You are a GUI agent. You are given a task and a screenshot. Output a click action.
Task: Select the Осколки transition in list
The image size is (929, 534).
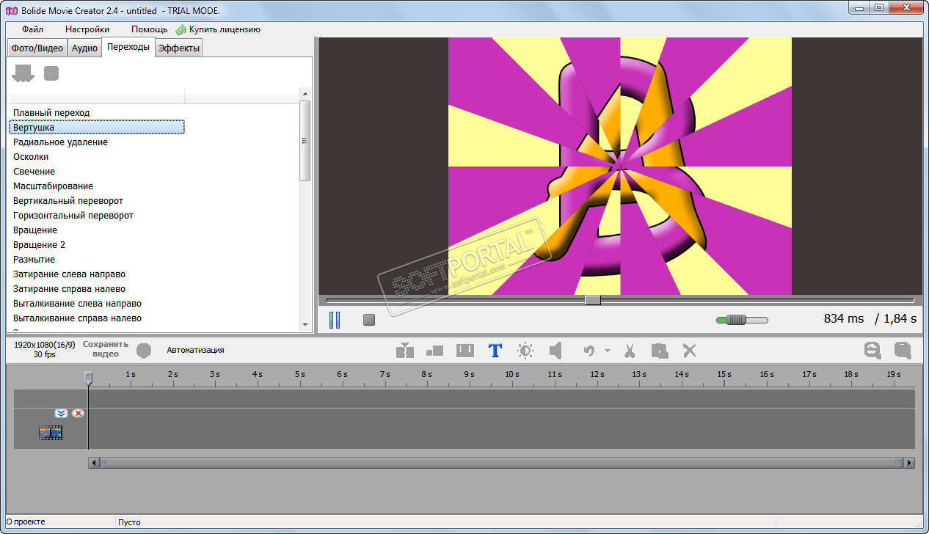point(31,156)
